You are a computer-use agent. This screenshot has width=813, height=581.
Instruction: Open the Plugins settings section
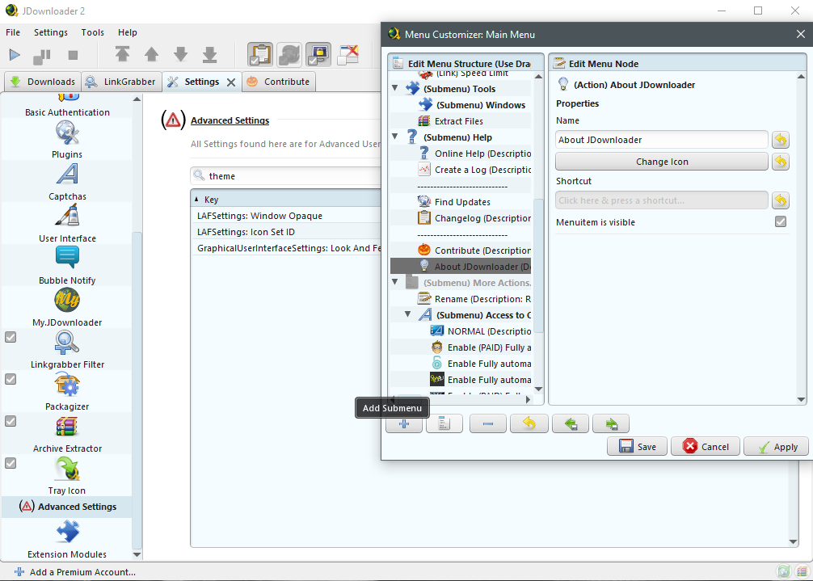(x=67, y=140)
